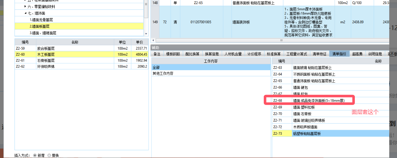Open the 配比换算 tab
397x158 pixels.
click(192, 54)
